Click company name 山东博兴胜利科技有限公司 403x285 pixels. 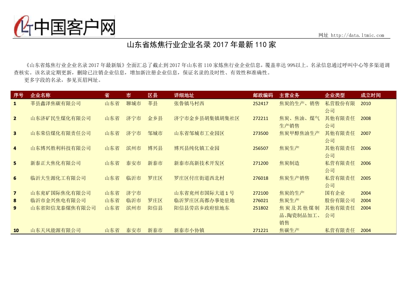(61, 148)
